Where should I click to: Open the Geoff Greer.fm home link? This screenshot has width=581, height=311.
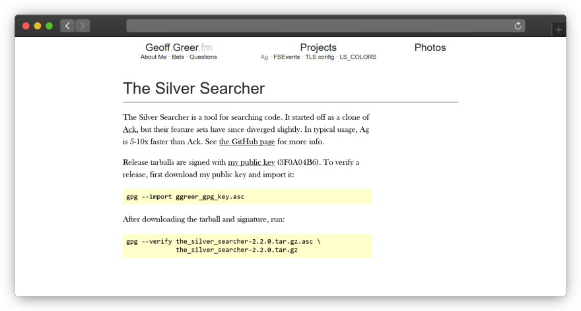tap(179, 47)
